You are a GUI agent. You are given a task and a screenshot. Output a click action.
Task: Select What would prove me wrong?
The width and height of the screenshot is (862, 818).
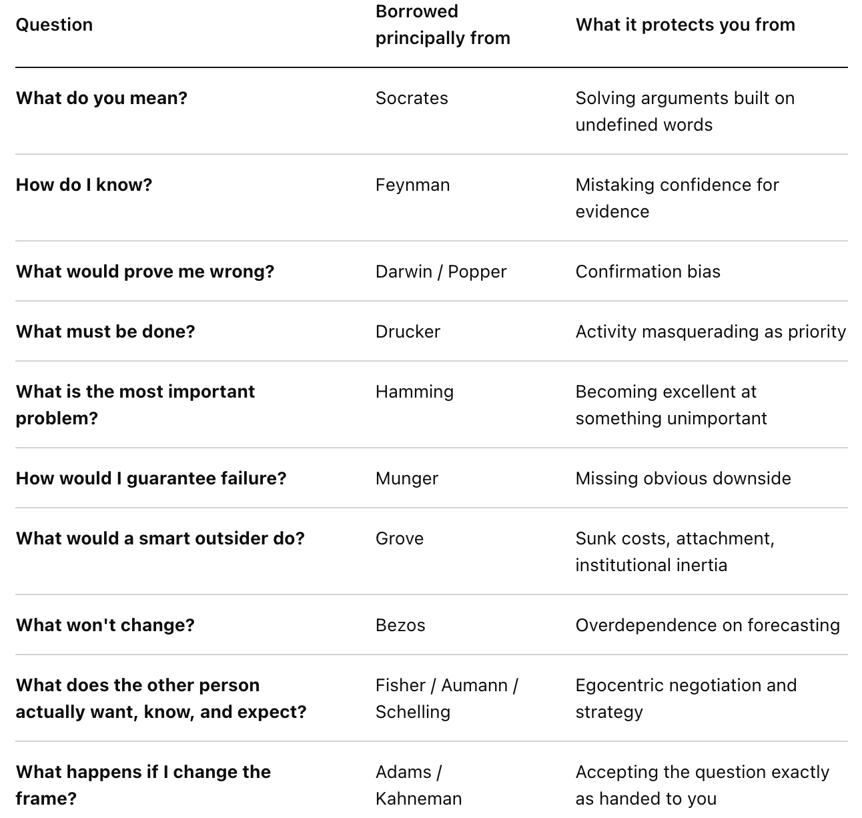(x=145, y=272)
